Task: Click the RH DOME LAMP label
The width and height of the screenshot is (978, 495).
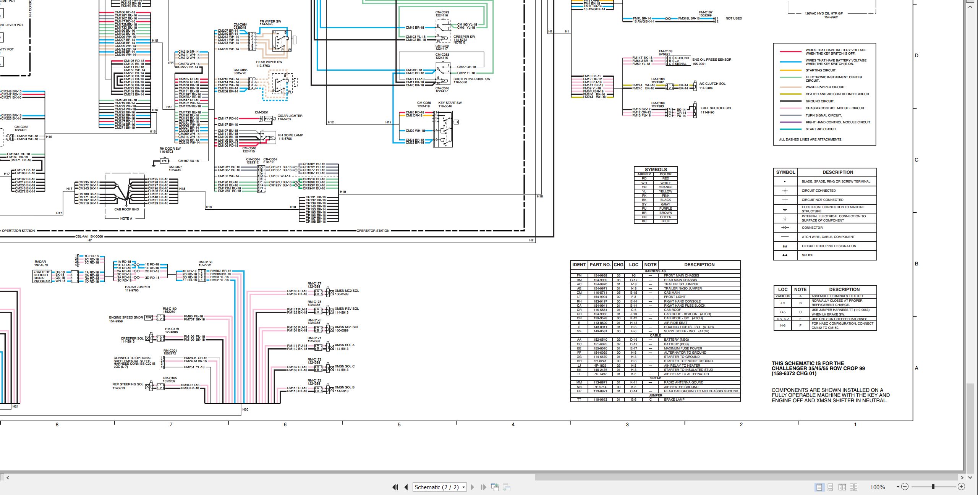Action: coord(290,135)
